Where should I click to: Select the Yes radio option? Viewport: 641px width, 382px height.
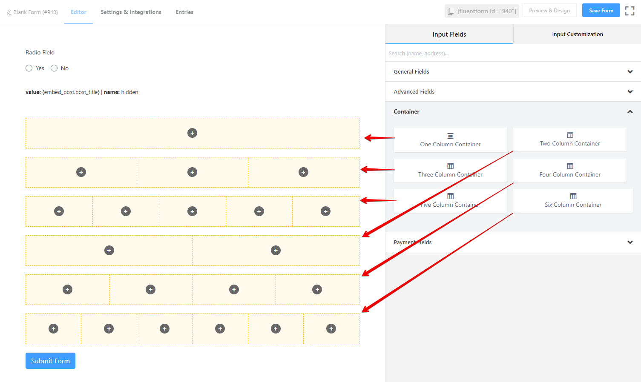point(29,68)
